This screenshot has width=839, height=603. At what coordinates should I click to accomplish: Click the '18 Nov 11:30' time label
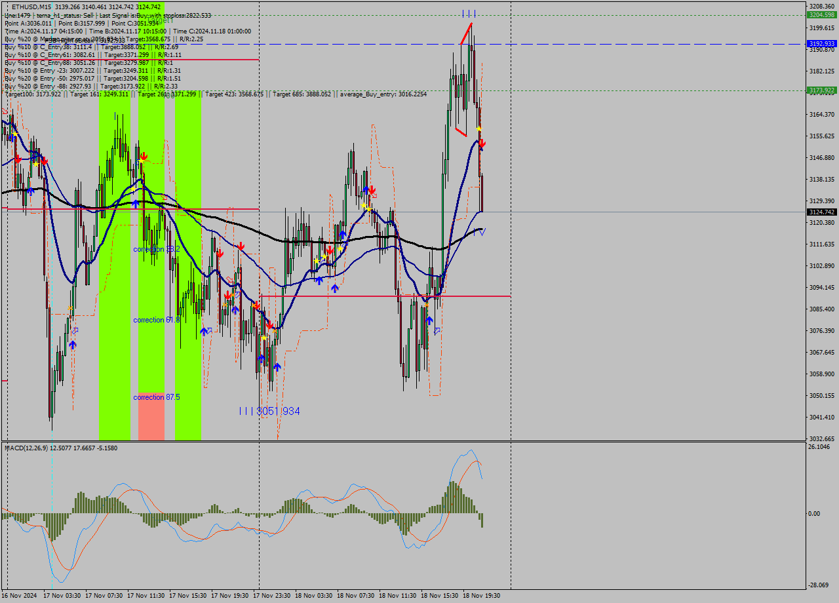pos(398,596)
